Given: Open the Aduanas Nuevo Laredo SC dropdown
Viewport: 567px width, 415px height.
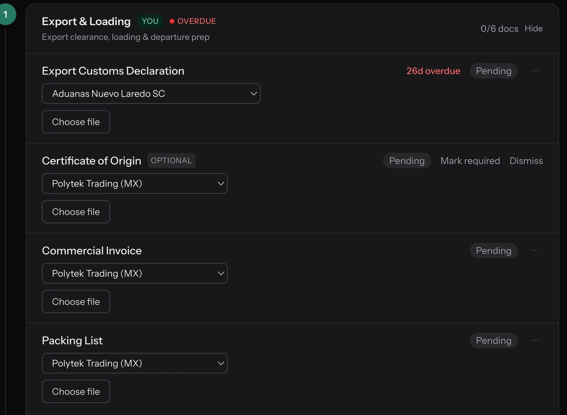Looking at the screenshot, I should (151, 94).
